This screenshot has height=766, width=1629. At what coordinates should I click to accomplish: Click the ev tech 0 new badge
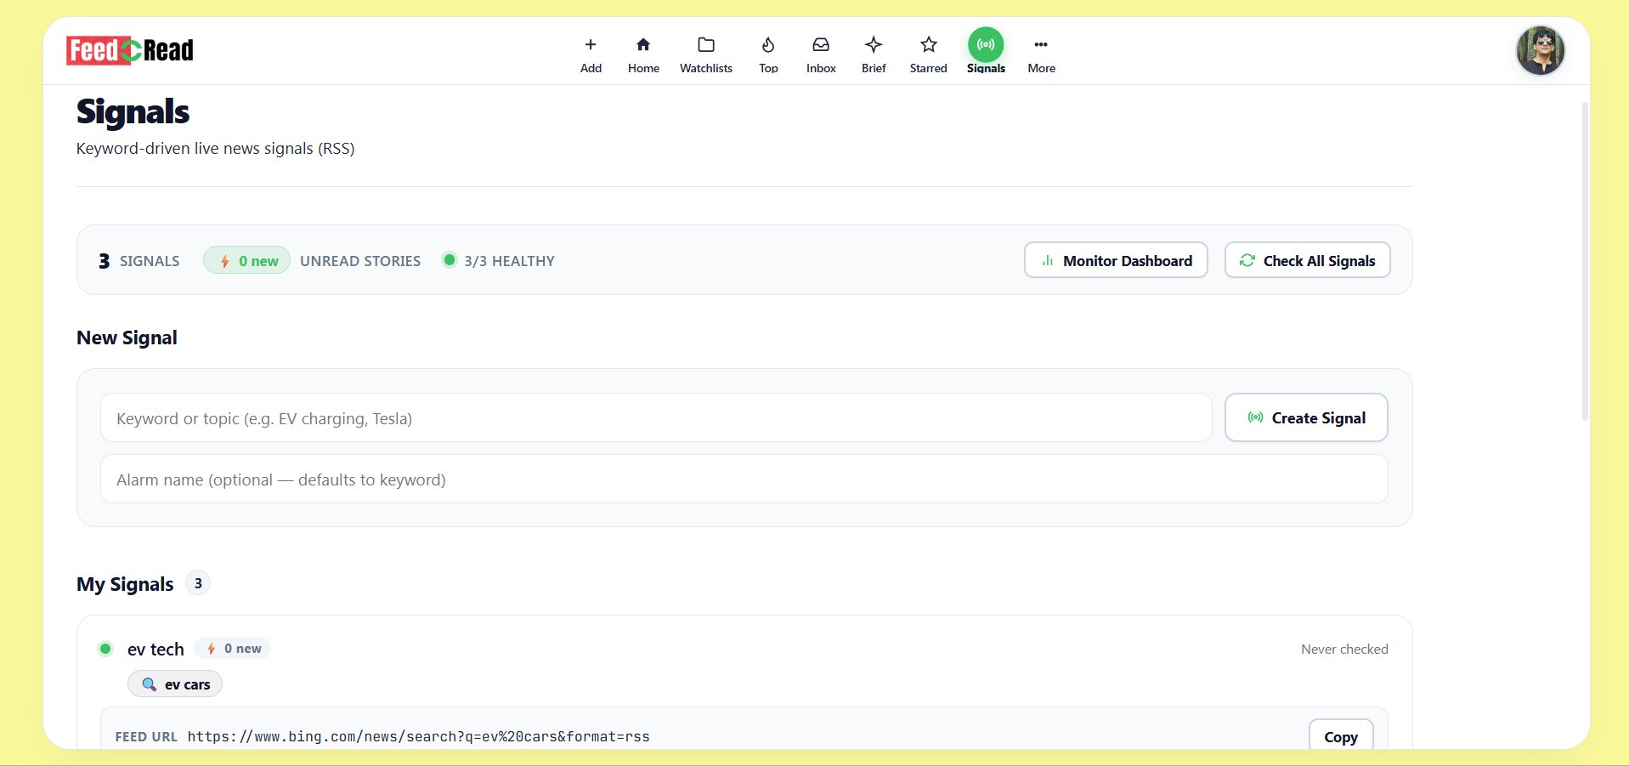point(233,649)
